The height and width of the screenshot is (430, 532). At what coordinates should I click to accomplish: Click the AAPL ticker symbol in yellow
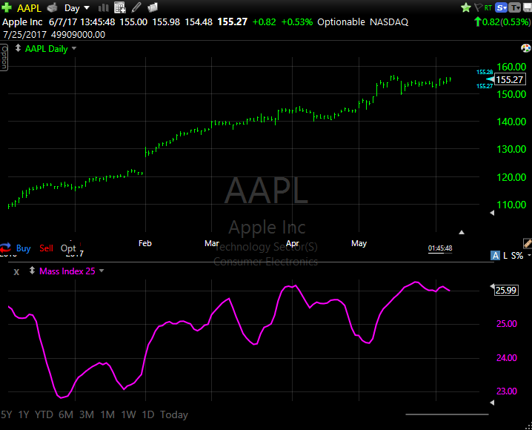pyautogui.click(x=29, y=8)
